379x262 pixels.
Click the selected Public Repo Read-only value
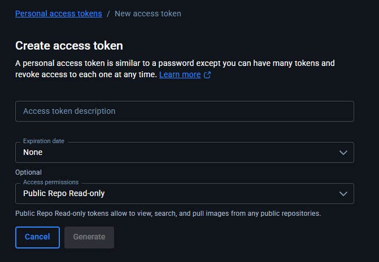[64, 193]
